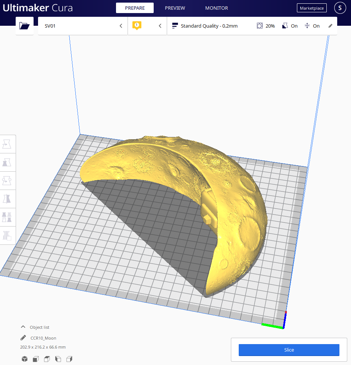Select the Scale tool in left toolbar
351x365 pixels.
(x=7, y=162)
